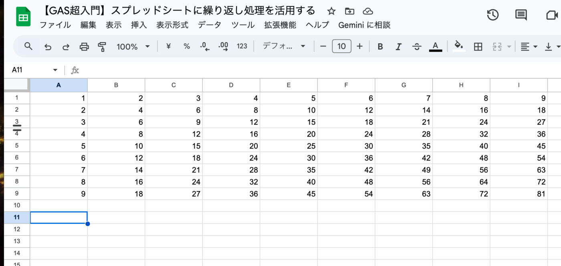Open the データ menu
Screen dimensions: 561x266
210,25
